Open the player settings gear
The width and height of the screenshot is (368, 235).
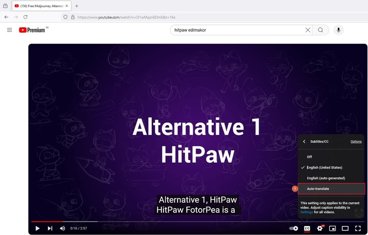pyautogui.click(x=319, y=228)
